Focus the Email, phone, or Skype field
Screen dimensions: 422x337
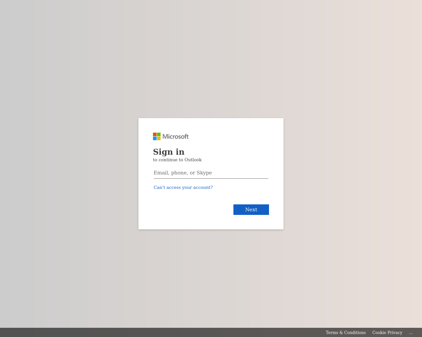click(211, 173)
